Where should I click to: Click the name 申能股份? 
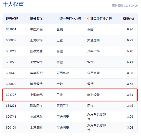[x=36, y=73]
